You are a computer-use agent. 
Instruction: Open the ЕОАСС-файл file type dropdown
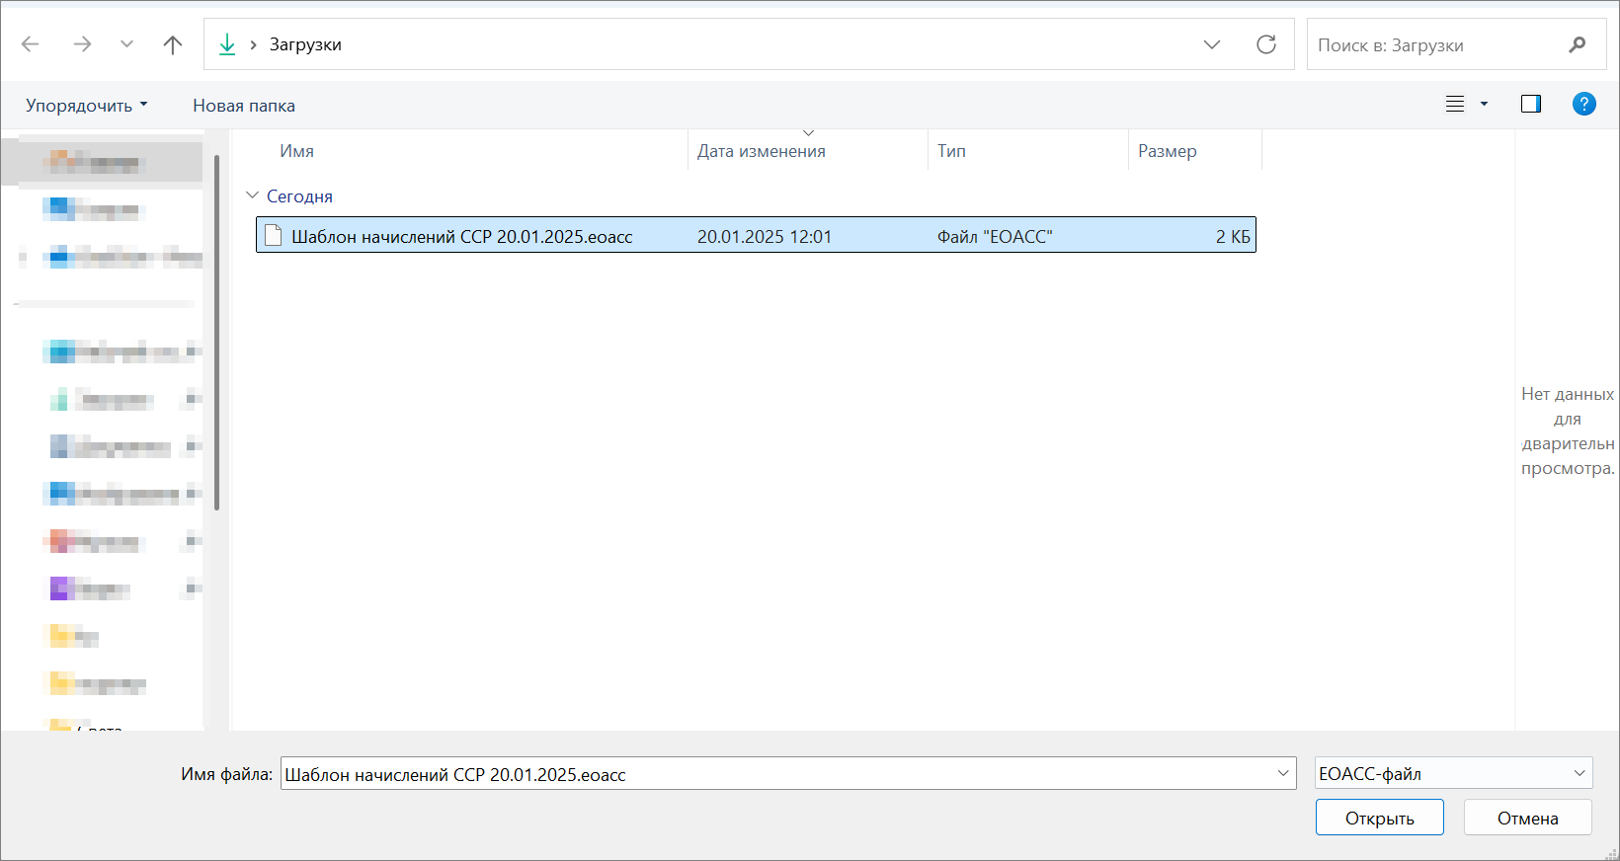coord(1453,773)
